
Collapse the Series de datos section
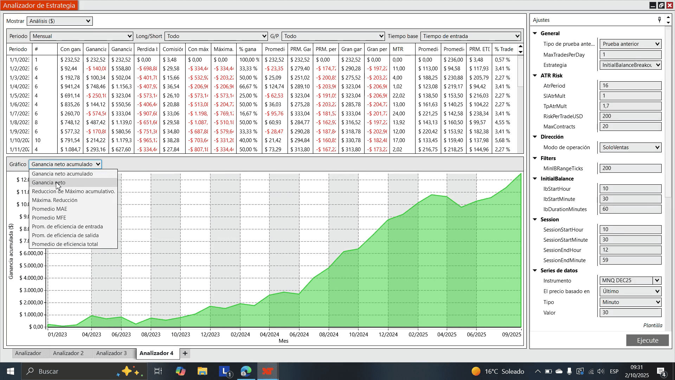pos(535,271)
